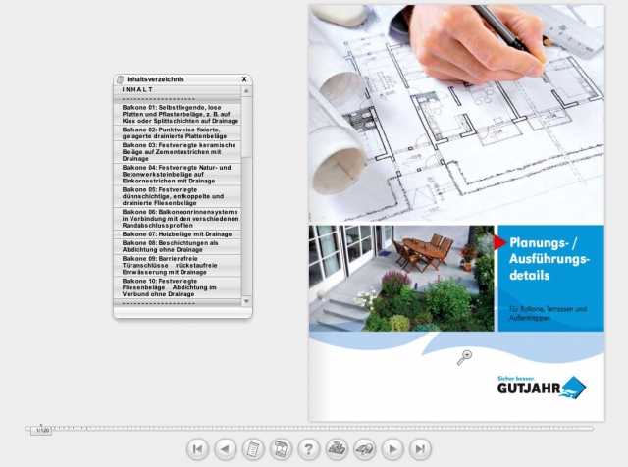Go to the next page
628x467 pixels.
point(392,448)
